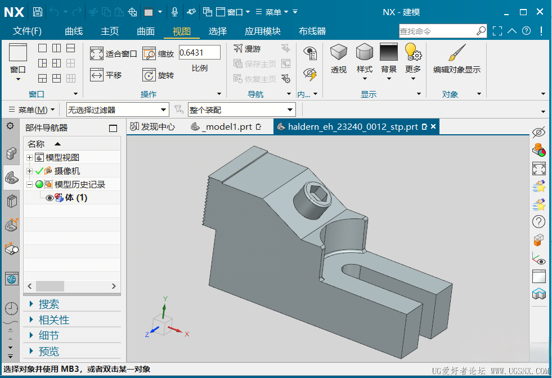Click the 查找命令 search field
Screen dimensions: 552x378
(437, 31)
